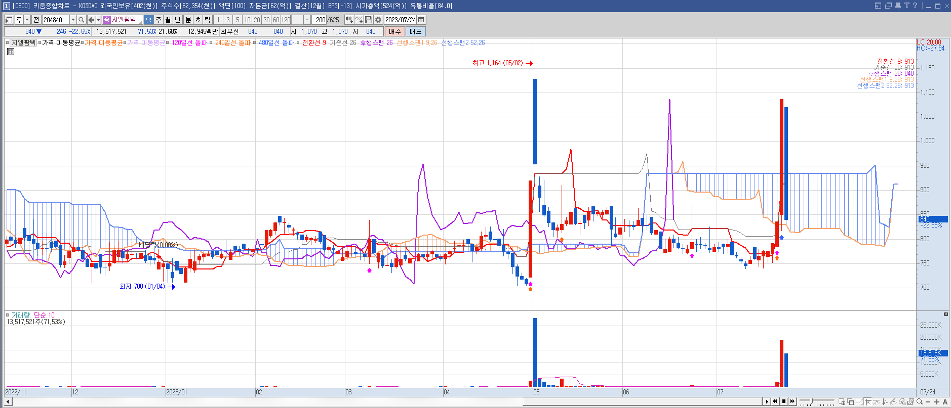Select the 월 (monthly) period toggle
This screenshot has width=951, height=408.
168,20
